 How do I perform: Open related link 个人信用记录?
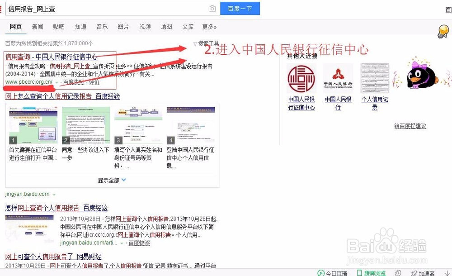point(375,103)
